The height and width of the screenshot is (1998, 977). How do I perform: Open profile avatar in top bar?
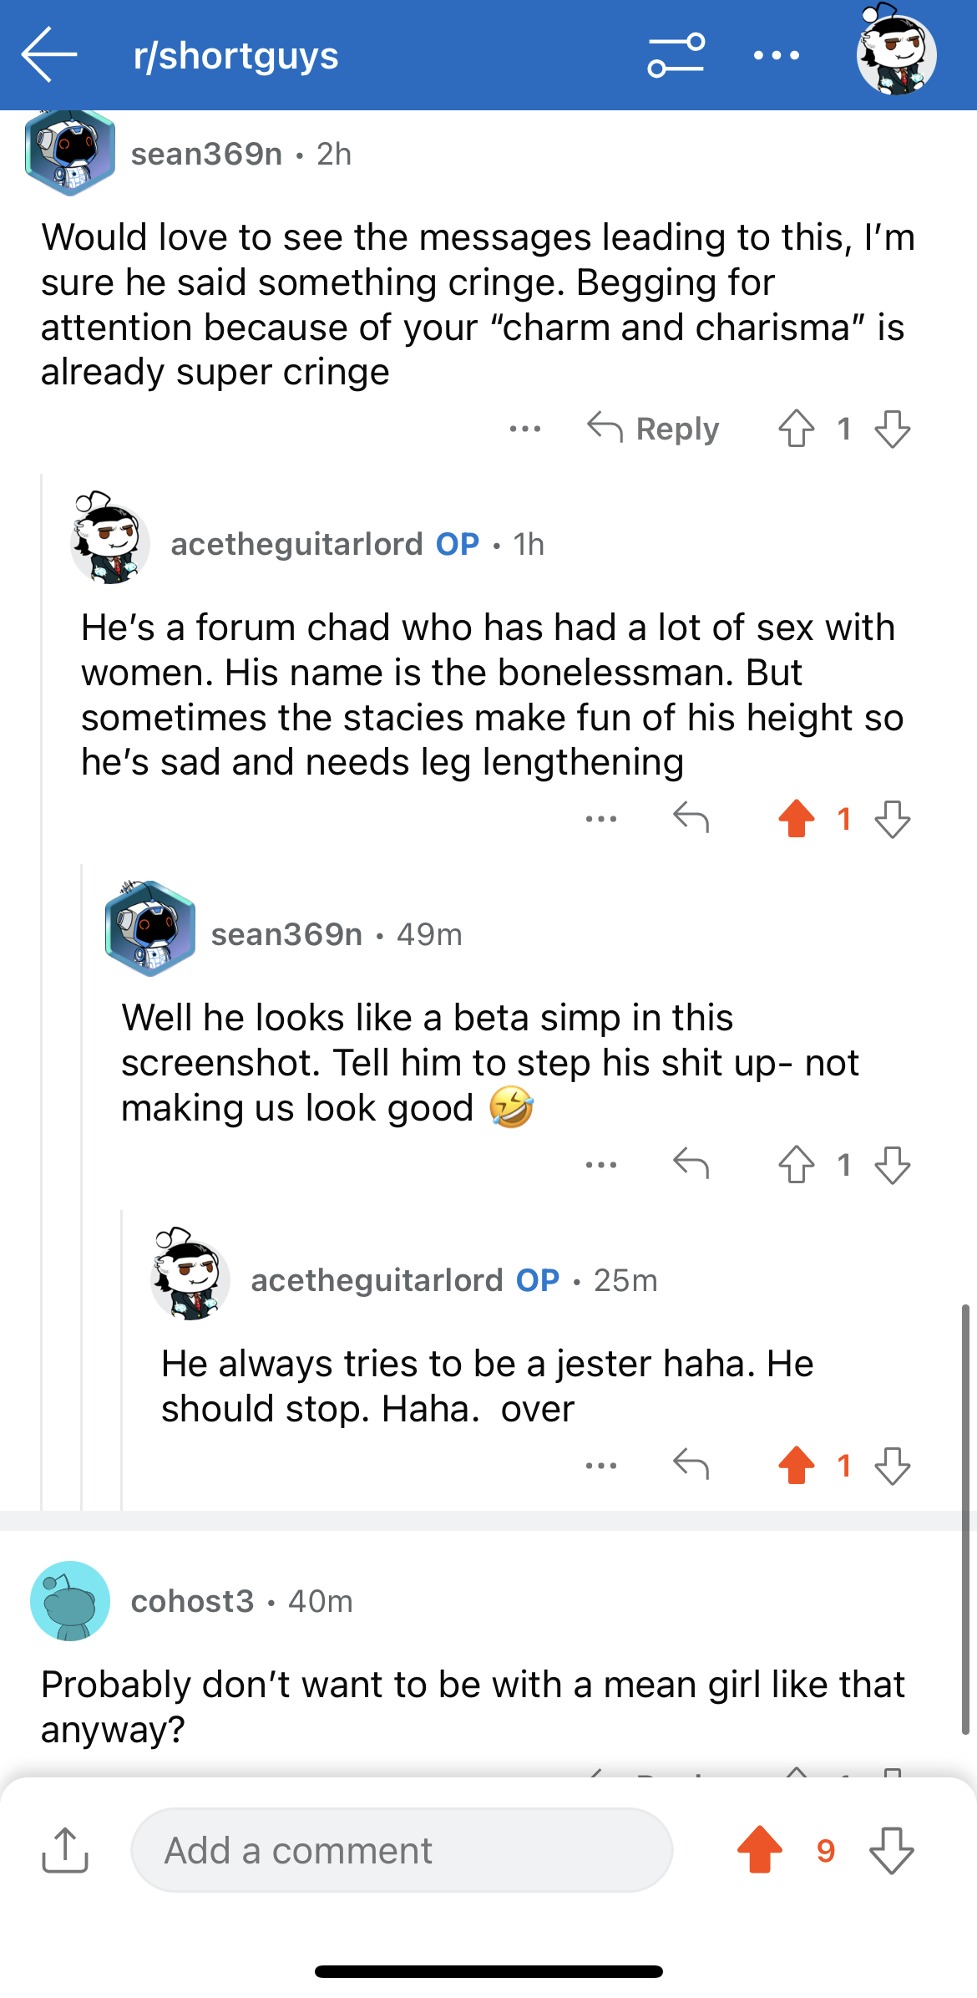[x=897, y=53]
